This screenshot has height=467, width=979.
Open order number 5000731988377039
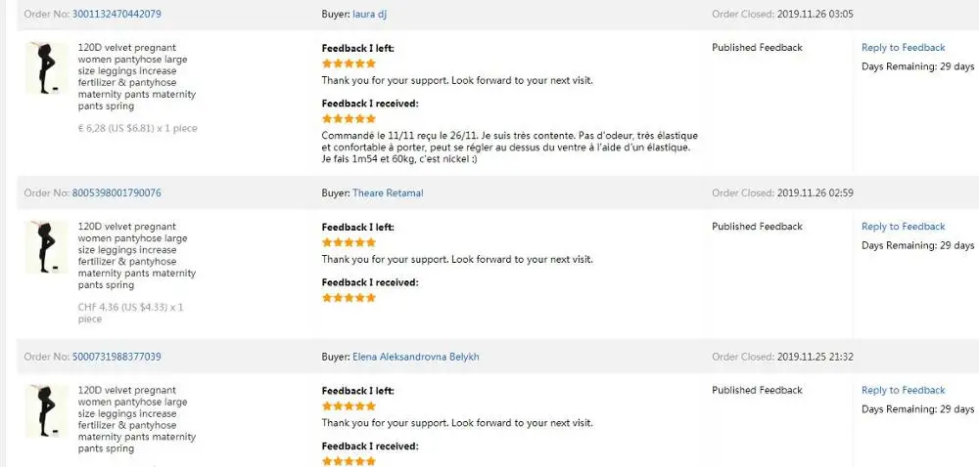pyautogui.click(x=117, y=357)
